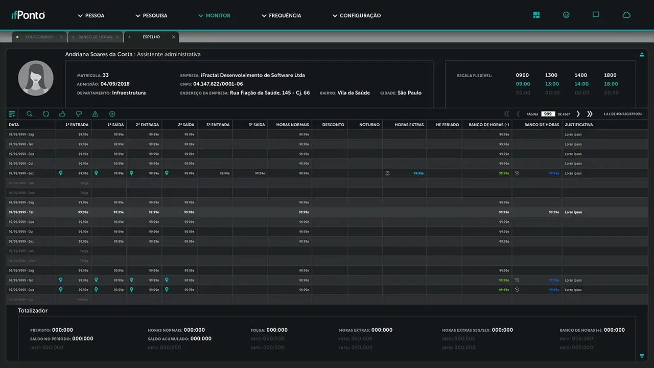The height and width of the screenshot is (368, 654).
Task: Open the dashboard layout icon in the header
Action: pyautogui.click(x=536, y=15)
